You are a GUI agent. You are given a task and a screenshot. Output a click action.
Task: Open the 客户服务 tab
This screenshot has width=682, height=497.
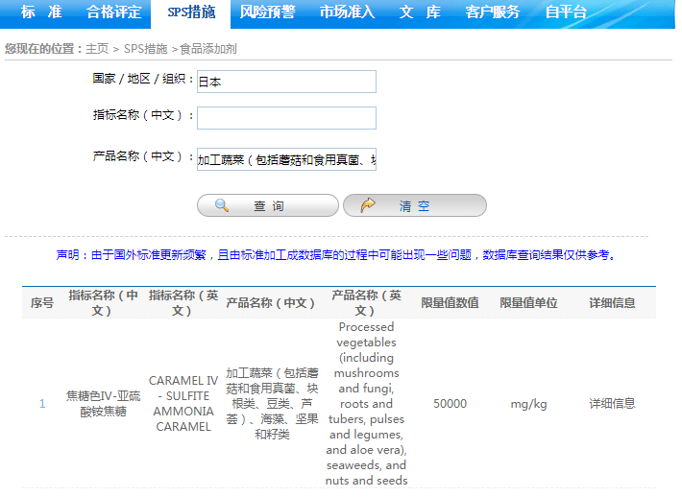[492, 12]
